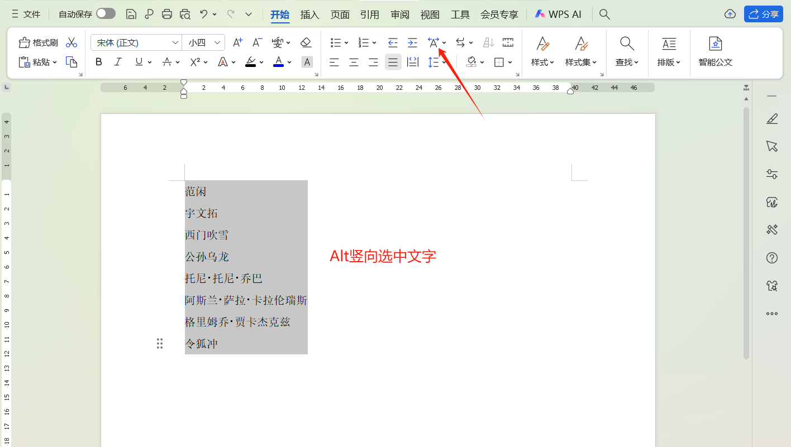Toggle off 自动保存 autosave switch
This screenshot has height=447, width=791.
coord(106,13)
